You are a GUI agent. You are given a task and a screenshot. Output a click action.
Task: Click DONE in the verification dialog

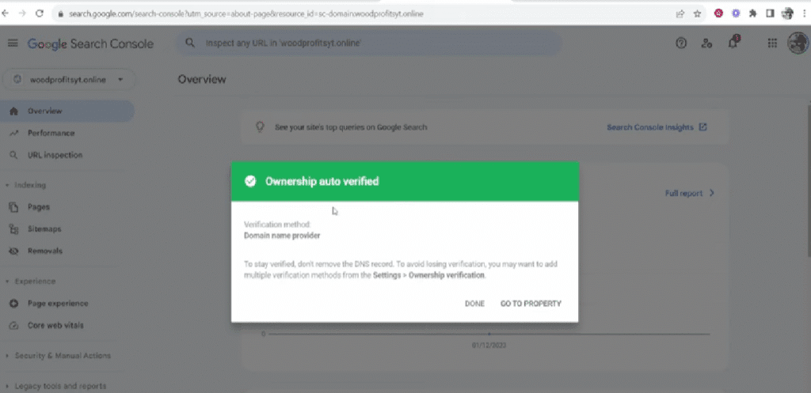pos(474,304)
